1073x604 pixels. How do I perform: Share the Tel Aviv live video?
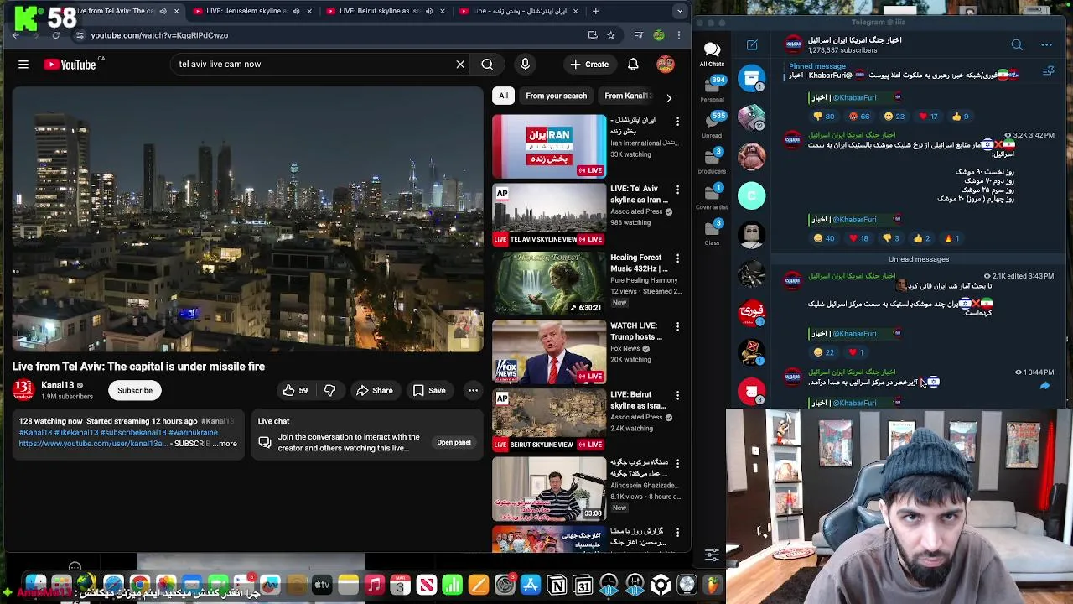[x=374, y=390]
